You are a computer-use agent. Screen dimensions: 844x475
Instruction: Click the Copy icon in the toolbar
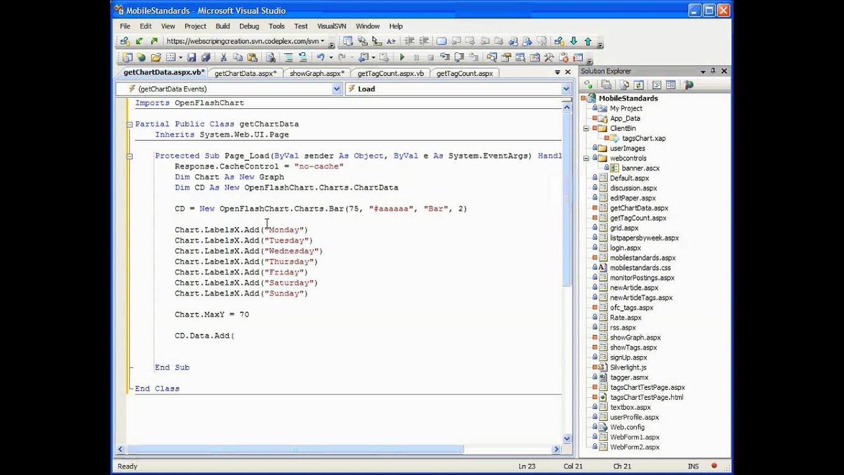(x=237, y=57)
